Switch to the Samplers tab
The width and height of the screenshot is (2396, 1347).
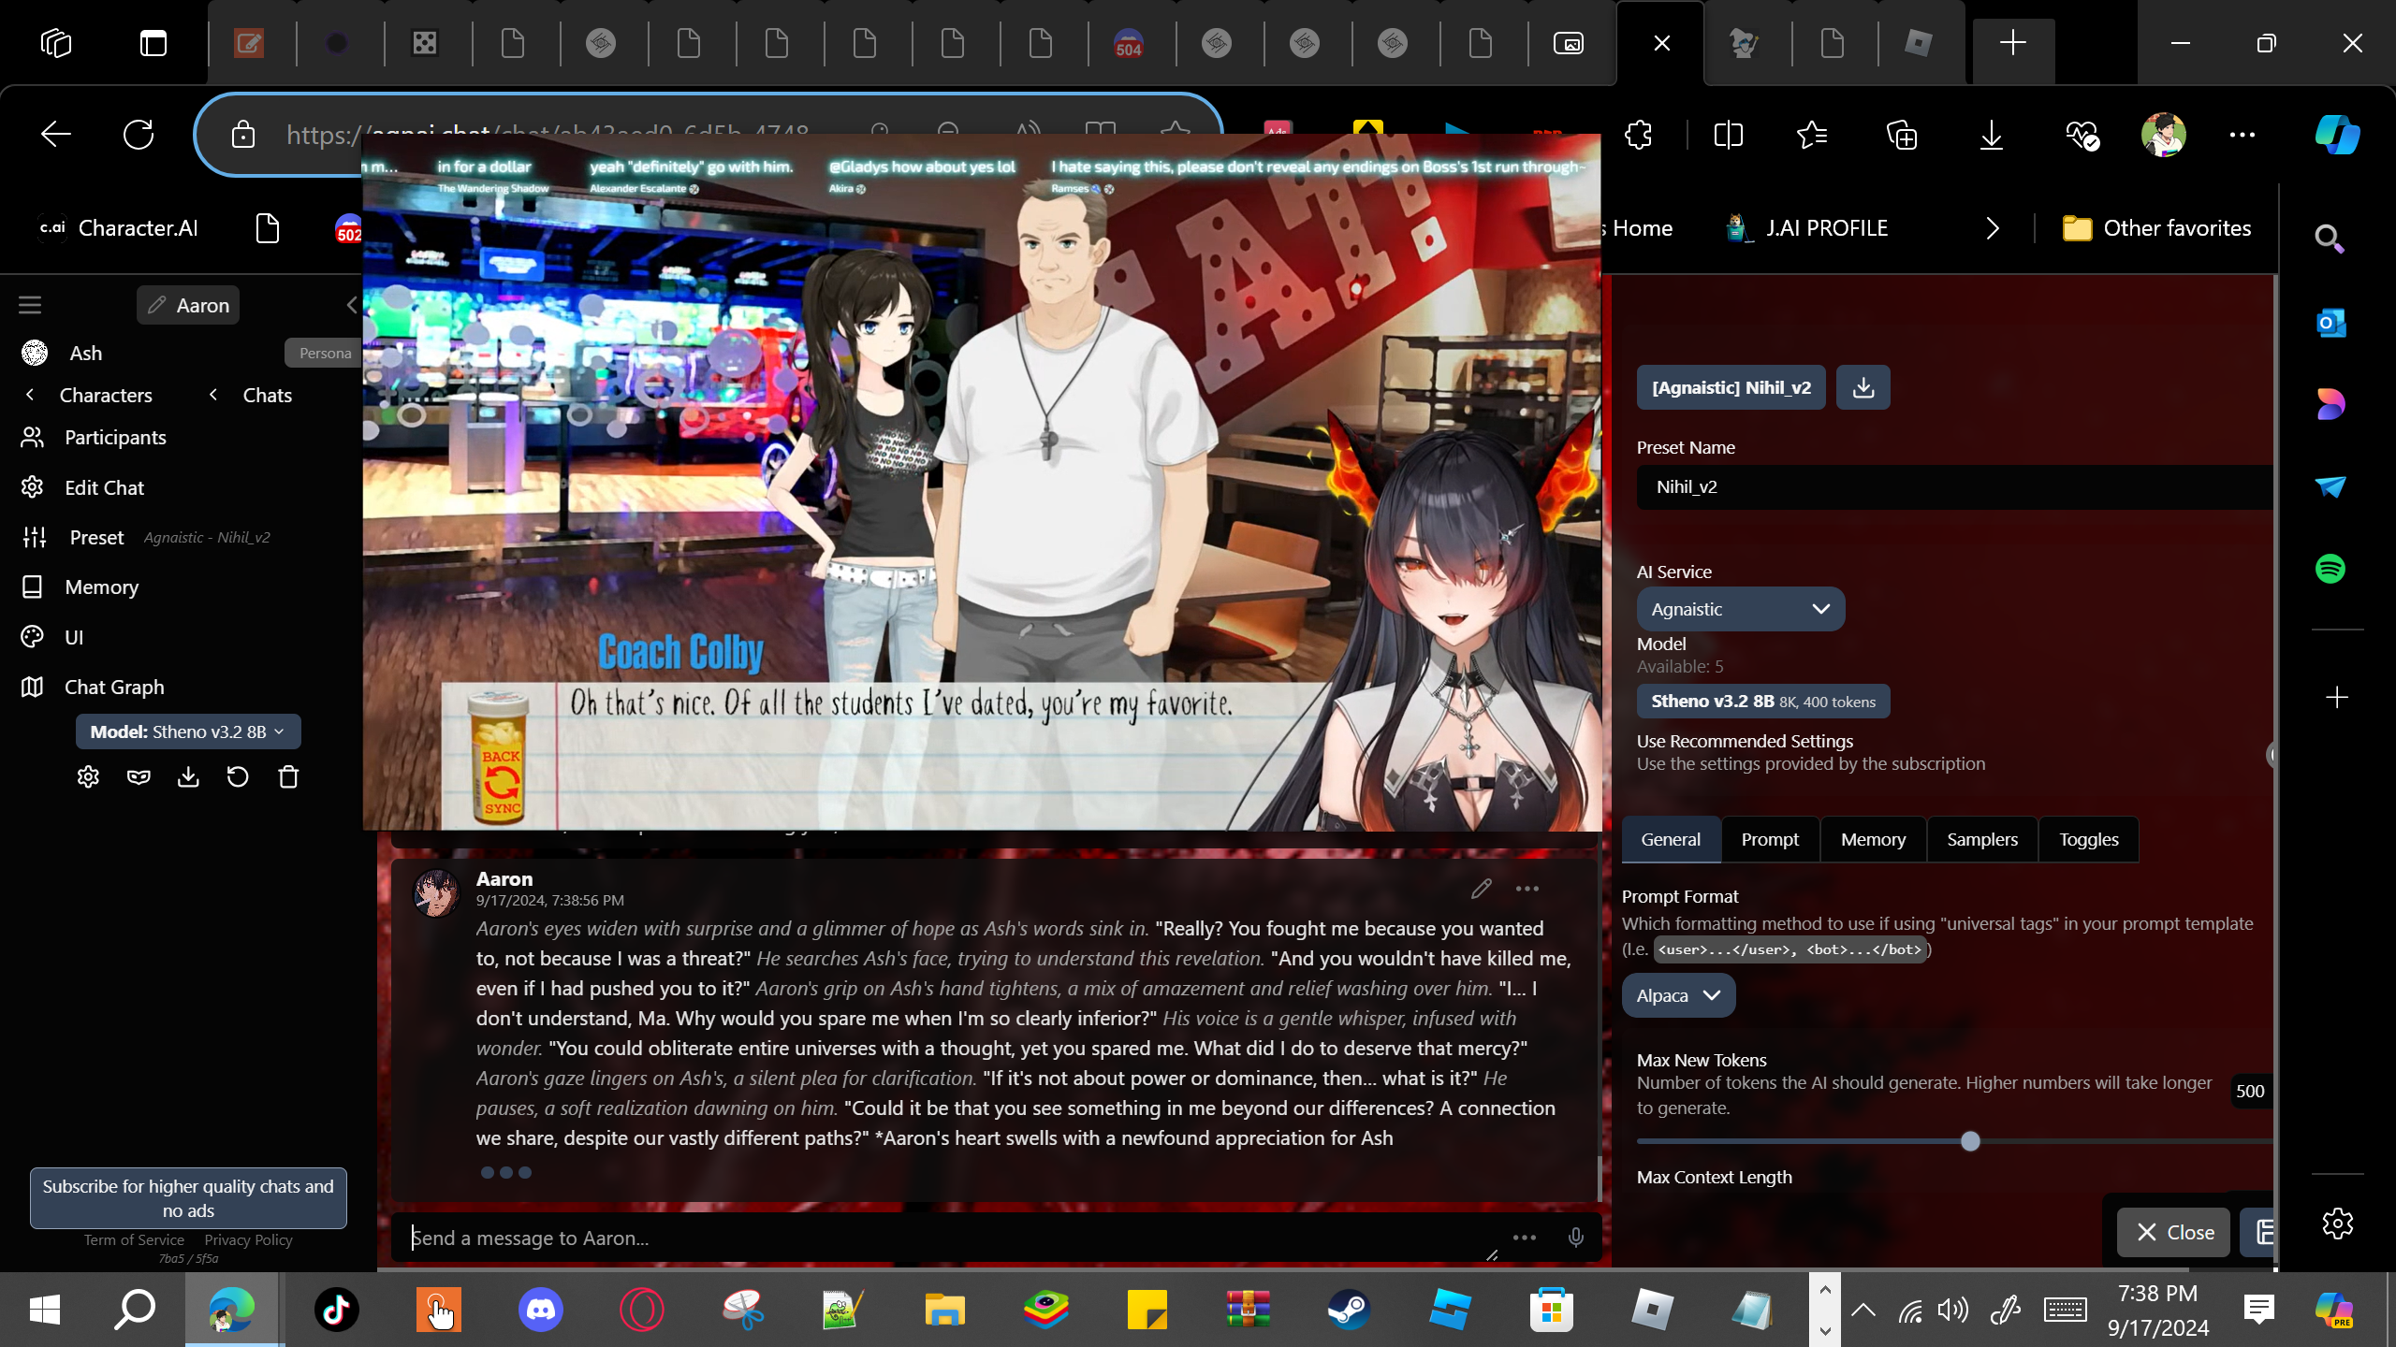point(1981,839)
